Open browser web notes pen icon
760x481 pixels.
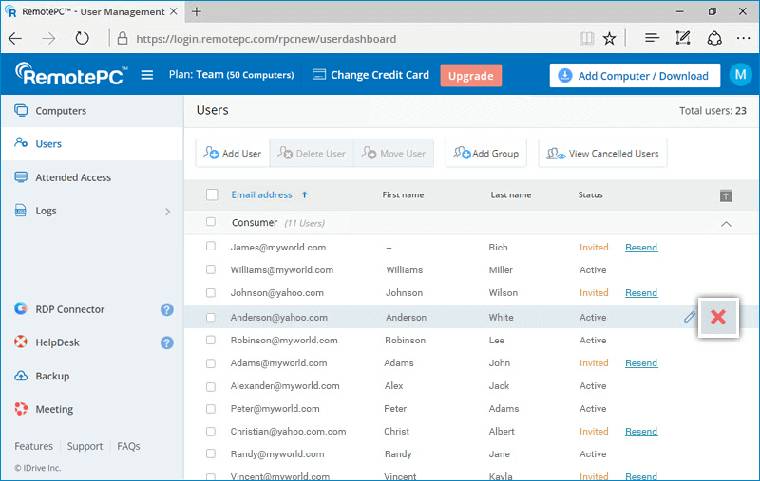(682, 38)
